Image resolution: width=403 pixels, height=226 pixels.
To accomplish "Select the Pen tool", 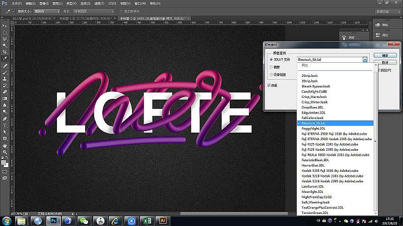I will [x=5, y=119].
